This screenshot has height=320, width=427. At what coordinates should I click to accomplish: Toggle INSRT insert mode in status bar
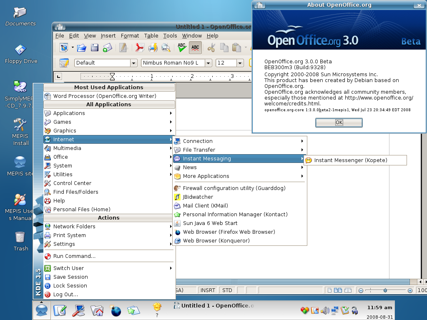click(x=208, y=290)
